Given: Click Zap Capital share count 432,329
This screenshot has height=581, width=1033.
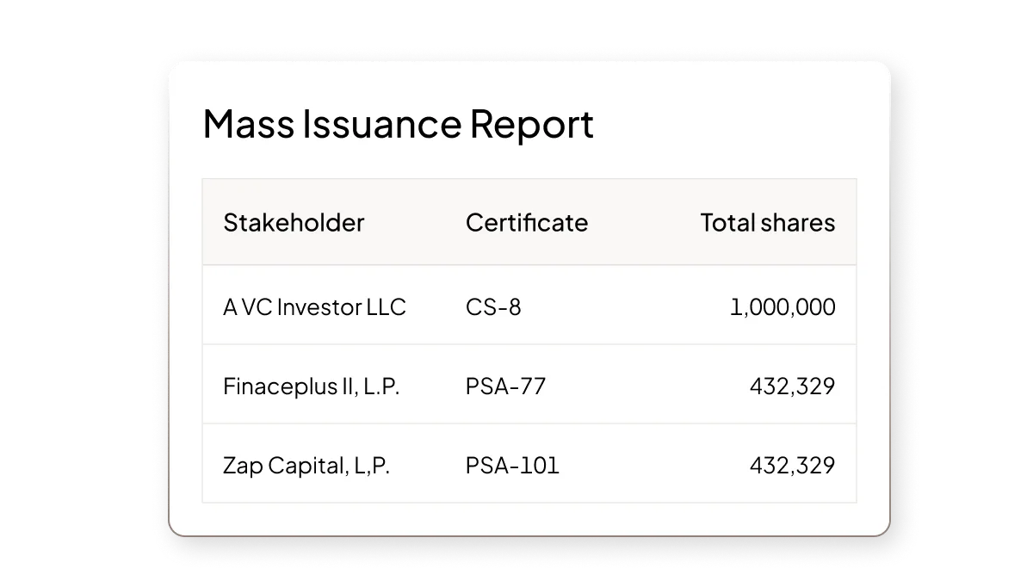Looking at the screenshot, I should coord(792,465).
